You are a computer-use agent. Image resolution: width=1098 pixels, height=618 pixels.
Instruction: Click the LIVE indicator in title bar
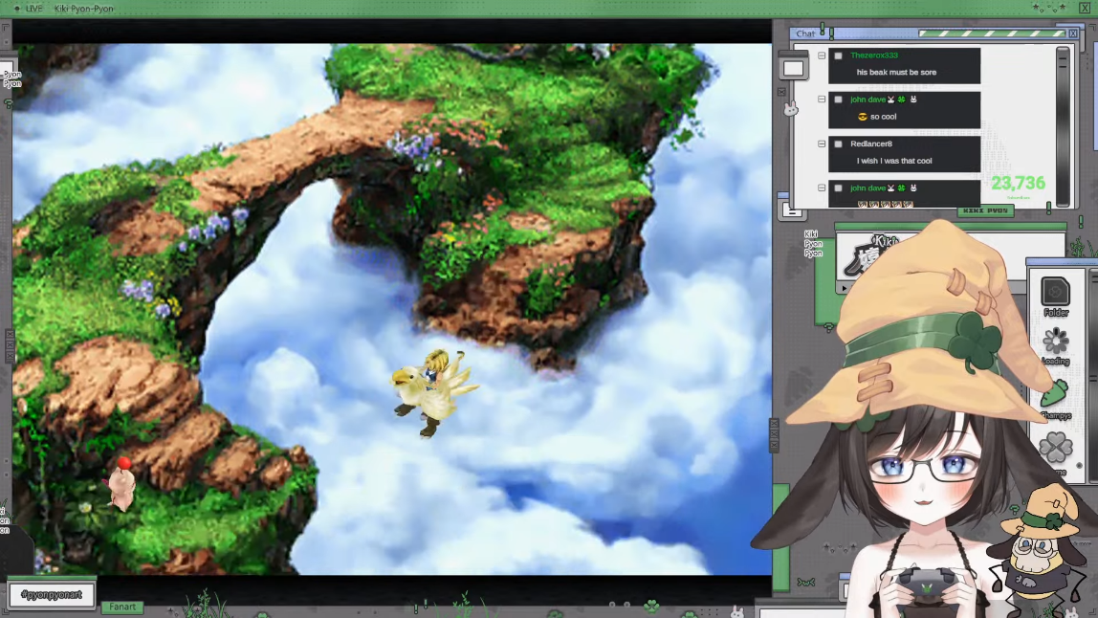tap(30, 9)
